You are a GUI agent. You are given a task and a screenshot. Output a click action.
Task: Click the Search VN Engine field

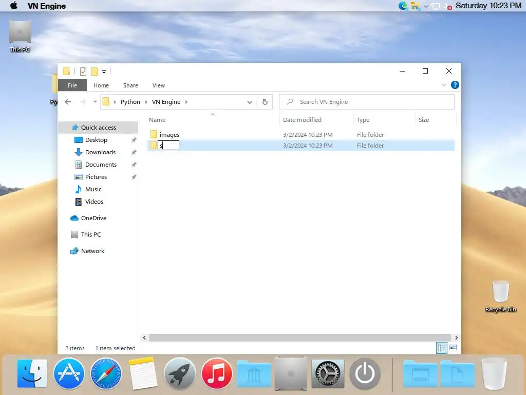coord(367,102)
